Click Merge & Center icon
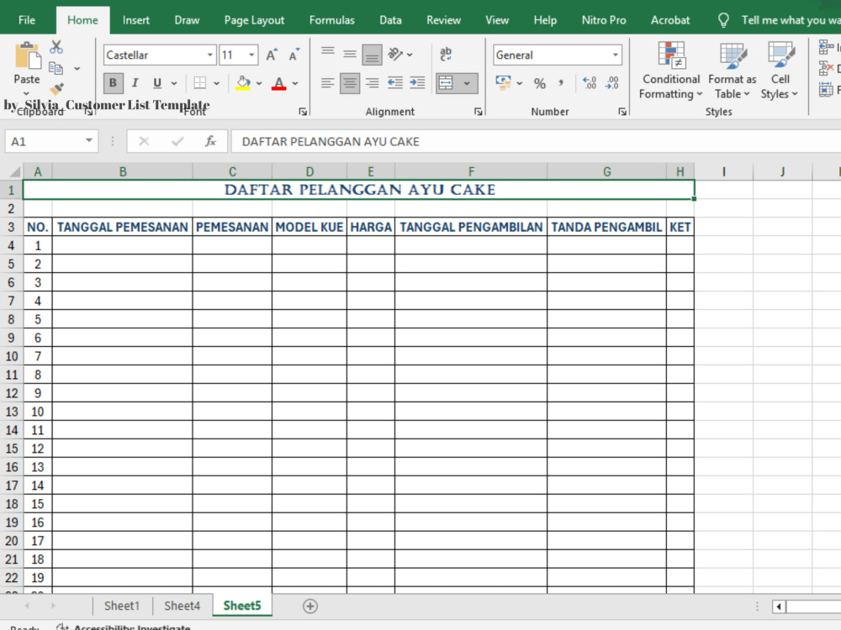Viewport: 841px width, 630px height. (x=447, y=83)
